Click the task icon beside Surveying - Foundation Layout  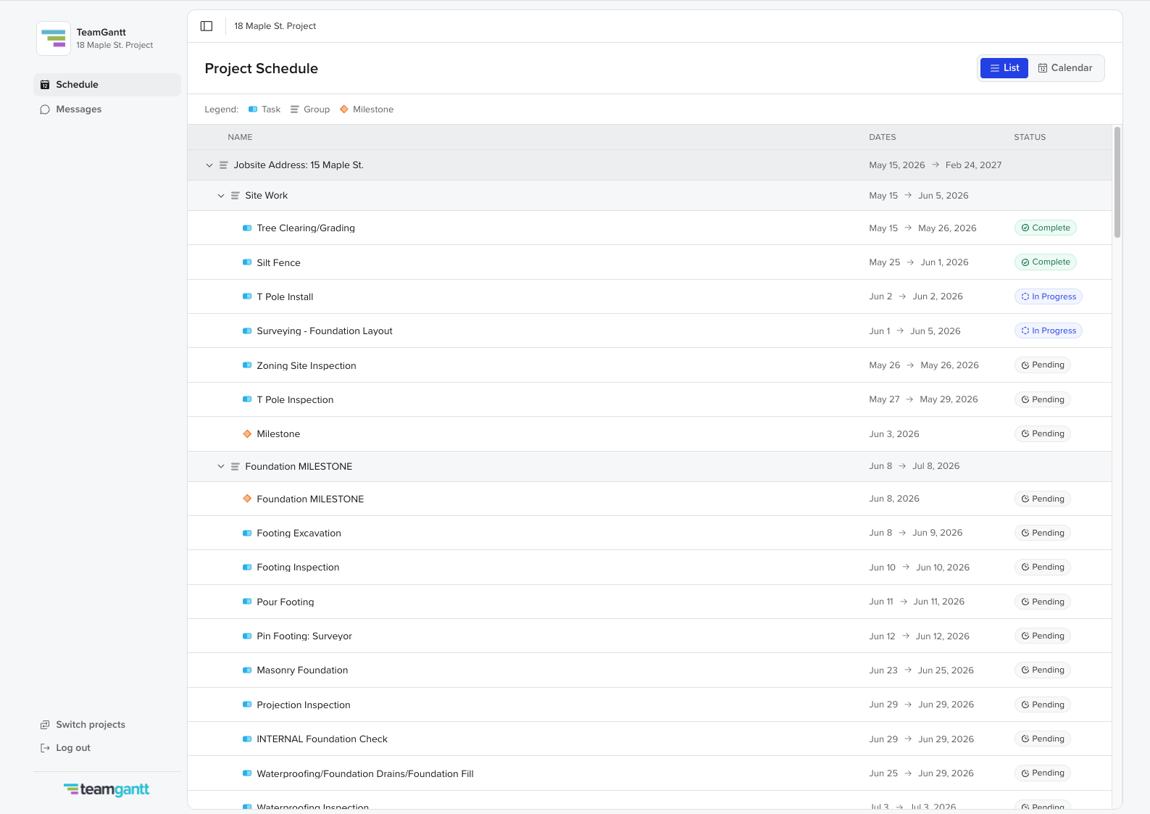pos(247,331)
